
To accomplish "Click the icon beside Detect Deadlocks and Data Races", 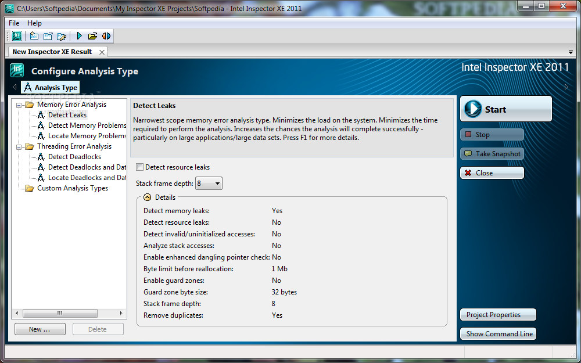I will [x=41, y=167].
